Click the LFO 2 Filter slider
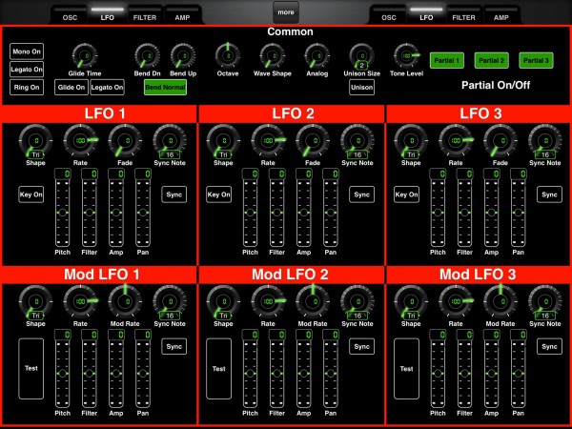Viewport: 572px width, 429px height. point(276,213)
